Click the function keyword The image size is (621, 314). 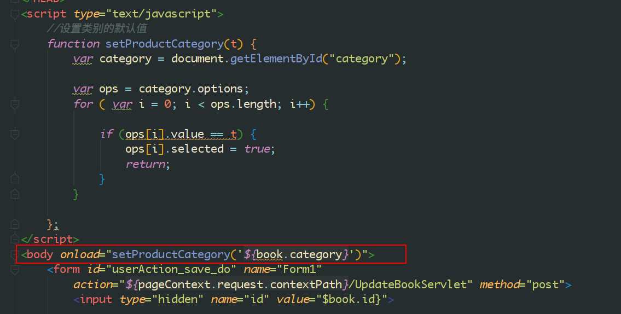tap(73, 44)
